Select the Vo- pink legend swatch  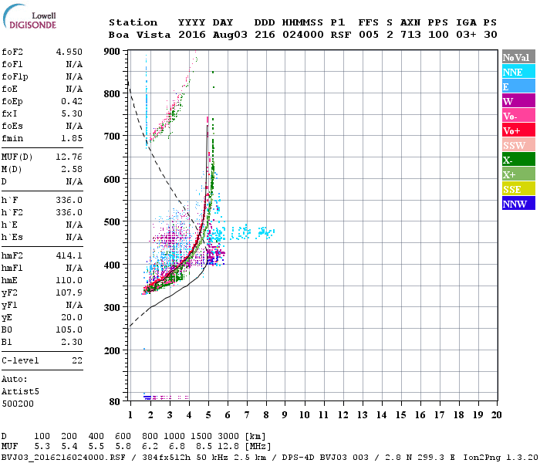point(518,116)
